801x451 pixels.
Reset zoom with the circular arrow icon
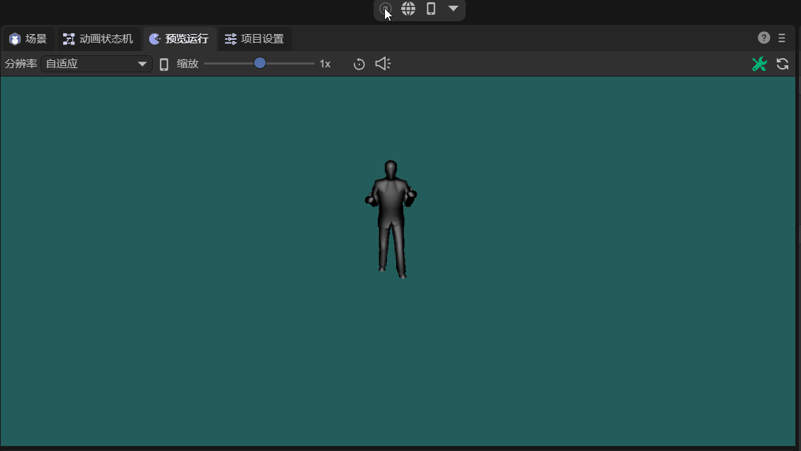(359, 65)
